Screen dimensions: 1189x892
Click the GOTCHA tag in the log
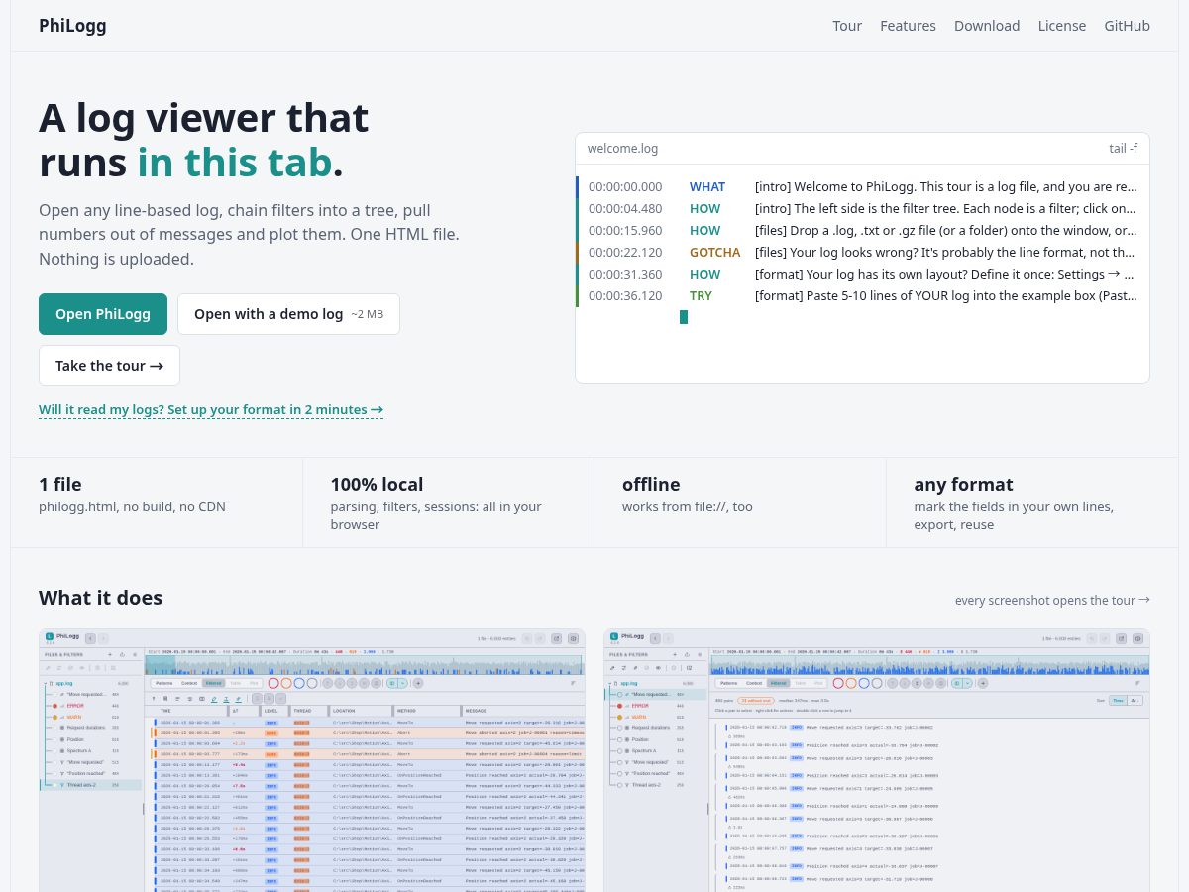(x=715, y=253)
